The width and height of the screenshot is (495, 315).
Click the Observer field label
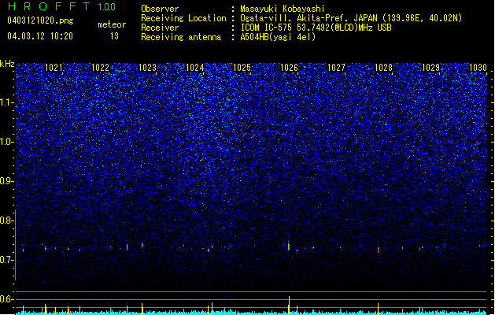point(160,9)
